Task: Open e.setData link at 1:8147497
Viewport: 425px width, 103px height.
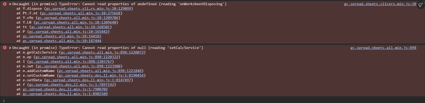Action: click(x=88, y=80)
